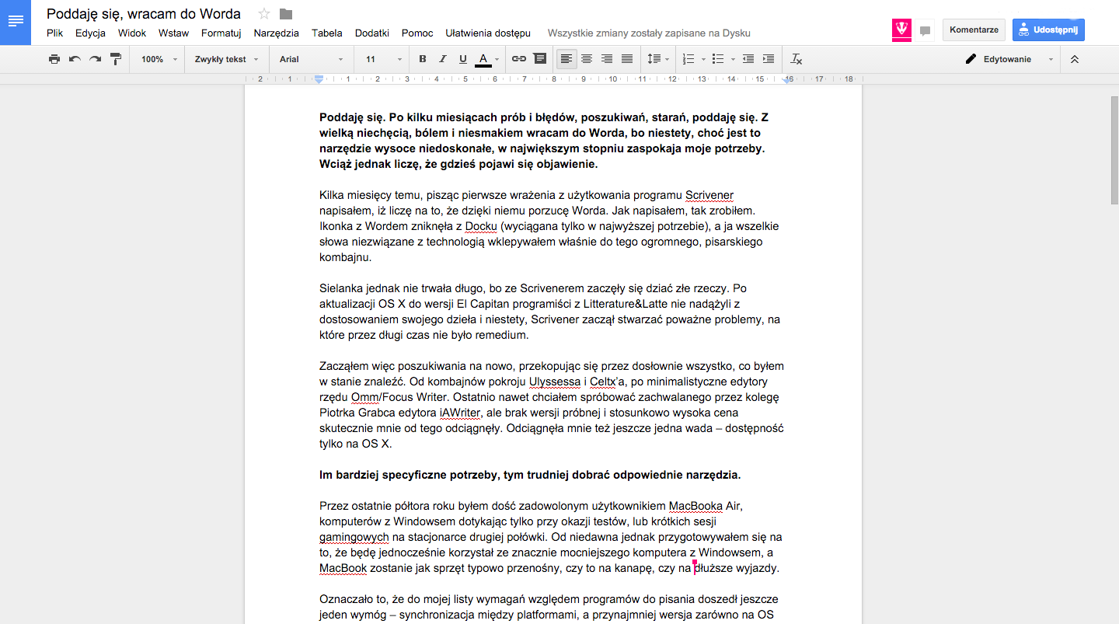
Task: Align text to the left
Action: point(566,59)
